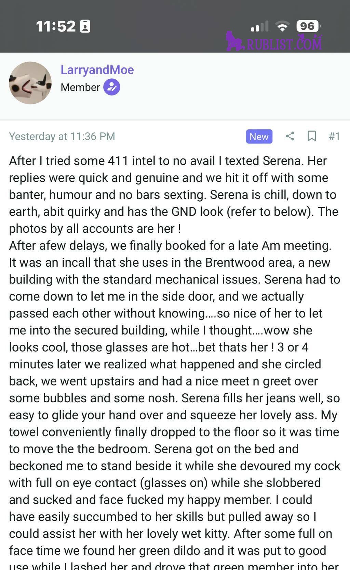
Task: Tap the cellular signal bars icon
Action: tap(259, 26)
